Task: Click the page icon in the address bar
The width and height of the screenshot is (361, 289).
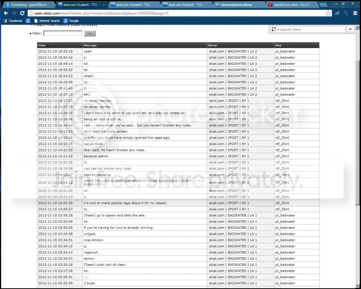Action: (31, 13)
